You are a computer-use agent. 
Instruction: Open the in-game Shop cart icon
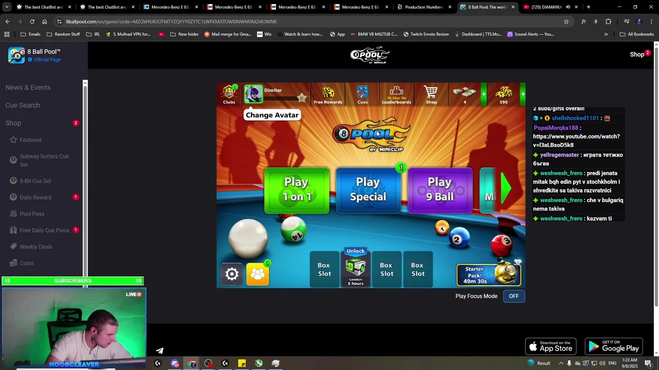click(431, 95)
